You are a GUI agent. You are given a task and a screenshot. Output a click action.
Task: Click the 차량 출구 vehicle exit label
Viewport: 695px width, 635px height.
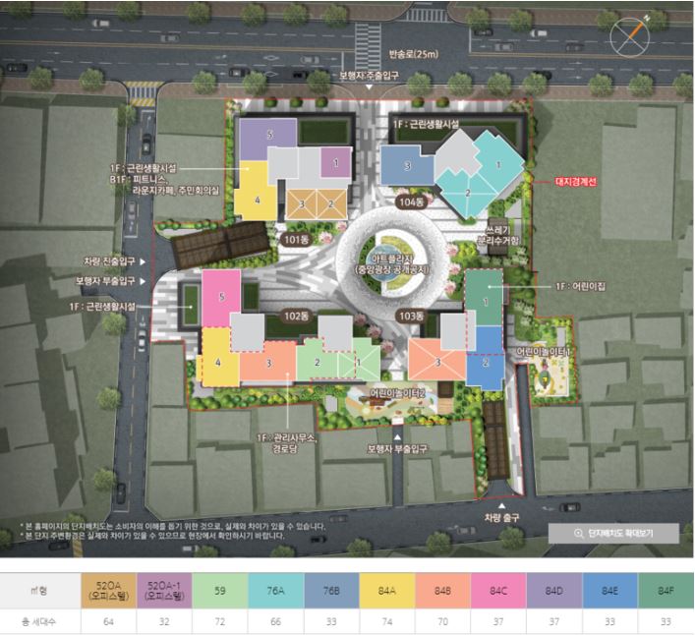501,518
